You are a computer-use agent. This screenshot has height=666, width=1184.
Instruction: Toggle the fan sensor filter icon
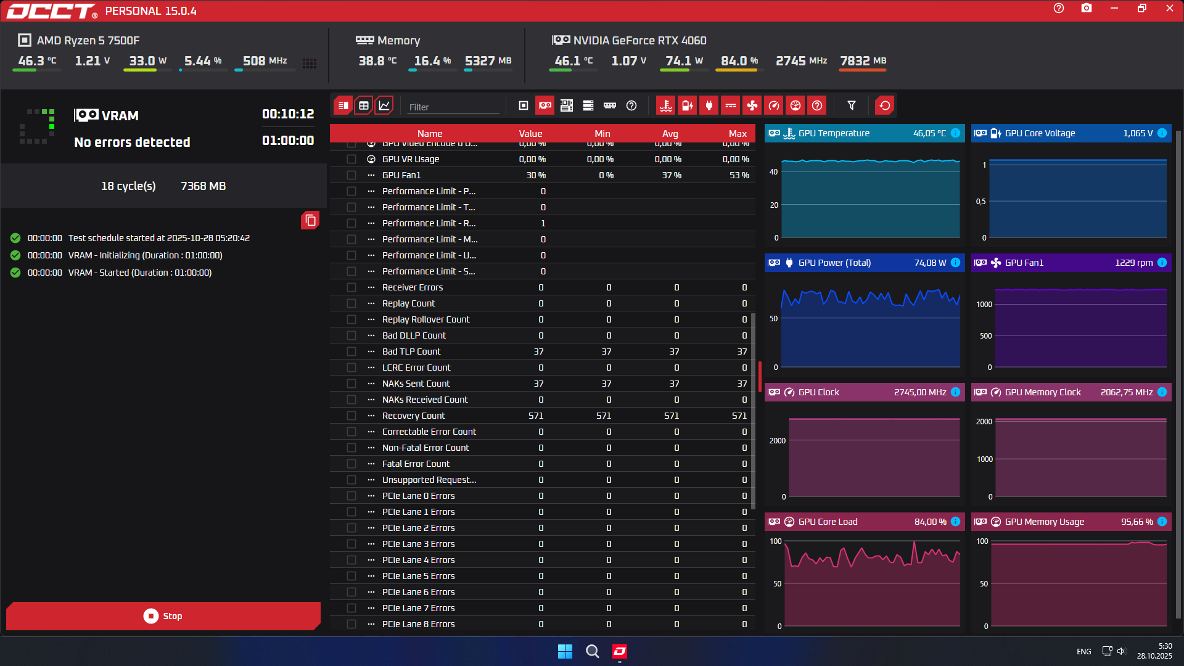[x=752, y=105]
